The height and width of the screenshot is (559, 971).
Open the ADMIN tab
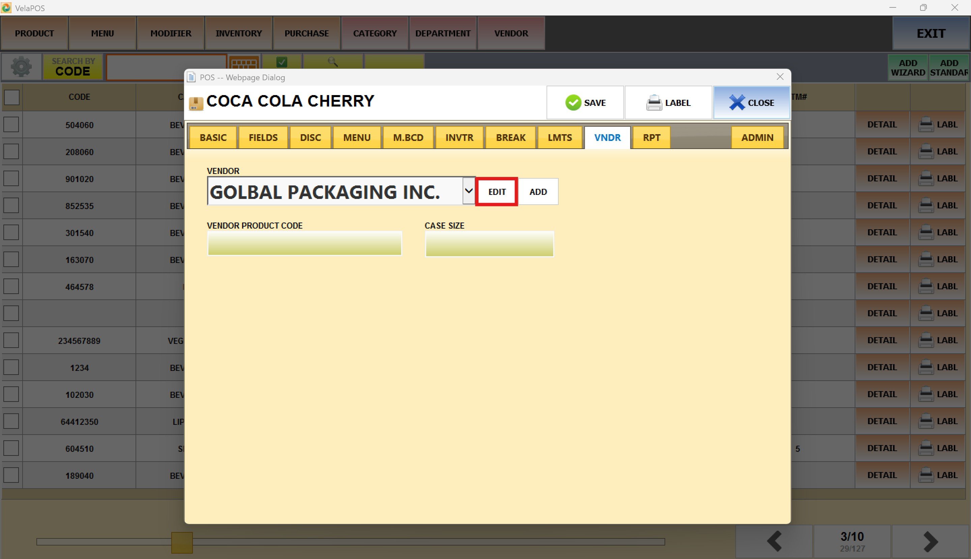point(757,138)
